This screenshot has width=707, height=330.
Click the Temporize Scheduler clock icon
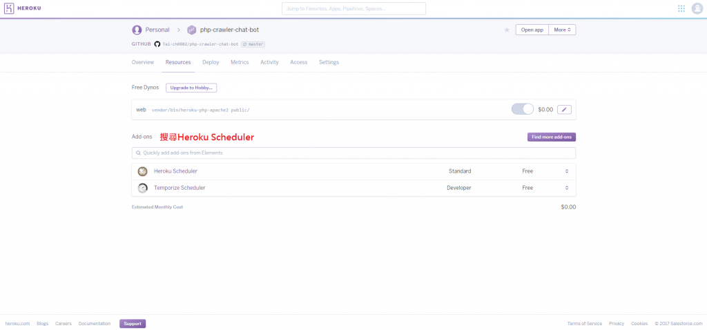pyautogui.click(x=142, y=188)
